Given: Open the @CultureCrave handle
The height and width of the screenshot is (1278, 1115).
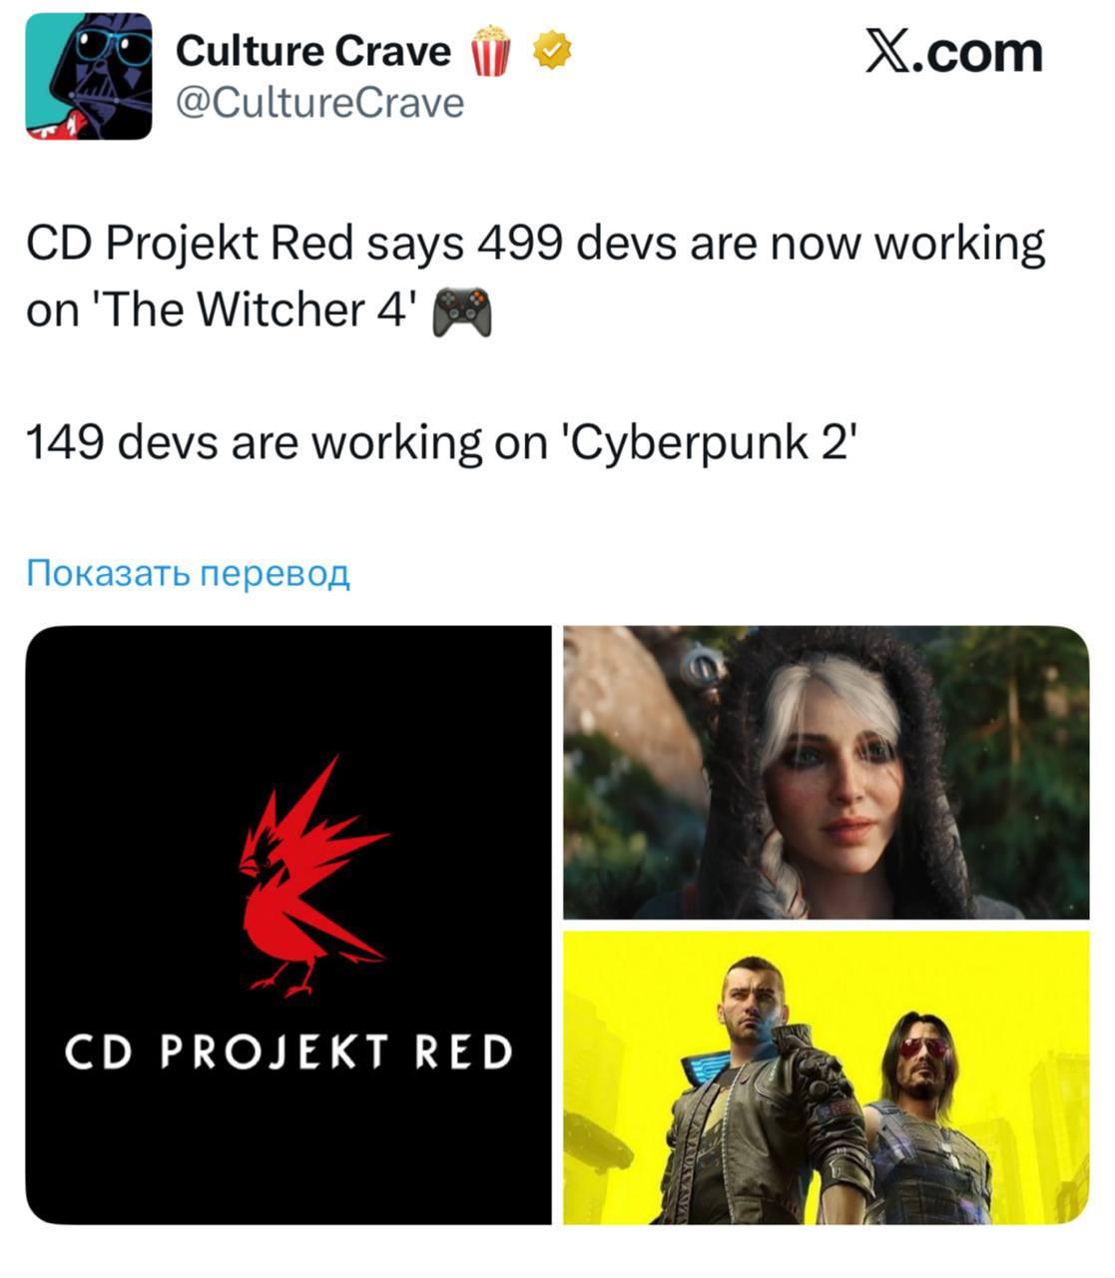Looking at the screenshot, I should (320, 103).
